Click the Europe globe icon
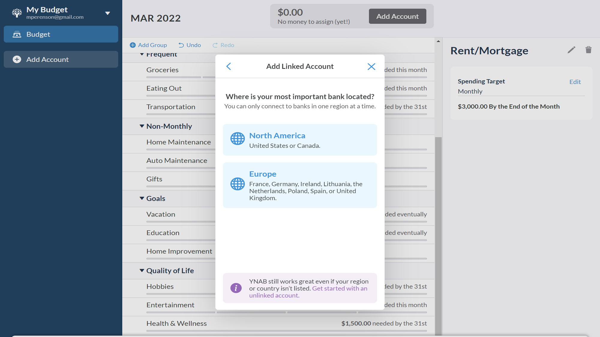Image resolution: width=600 pixels, height=337 pixels. coord(237,184)
